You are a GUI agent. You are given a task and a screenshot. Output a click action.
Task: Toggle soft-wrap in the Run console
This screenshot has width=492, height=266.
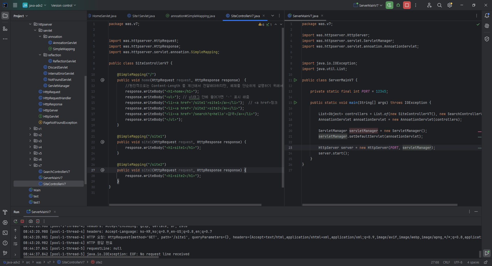click(15, 244)
